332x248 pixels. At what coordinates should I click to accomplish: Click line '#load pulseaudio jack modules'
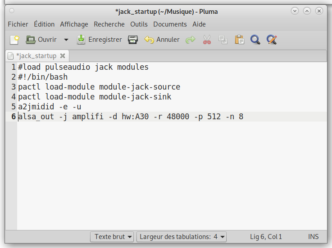pos(83,67)
